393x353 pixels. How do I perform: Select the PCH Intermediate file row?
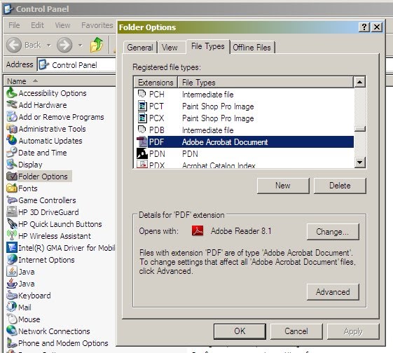(244, 95)
